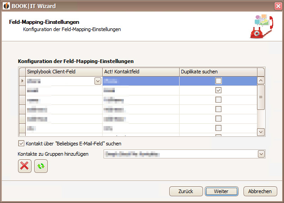This screenshot has height=203, width=284.
Task: Click the Zurück button
Action: (x=186, y=191)
